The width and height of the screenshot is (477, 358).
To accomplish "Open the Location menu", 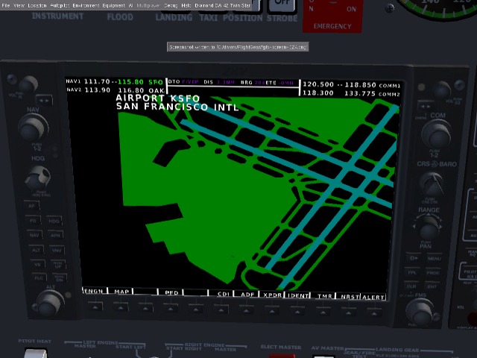I will pyautogui.click(x=37, y=5).
